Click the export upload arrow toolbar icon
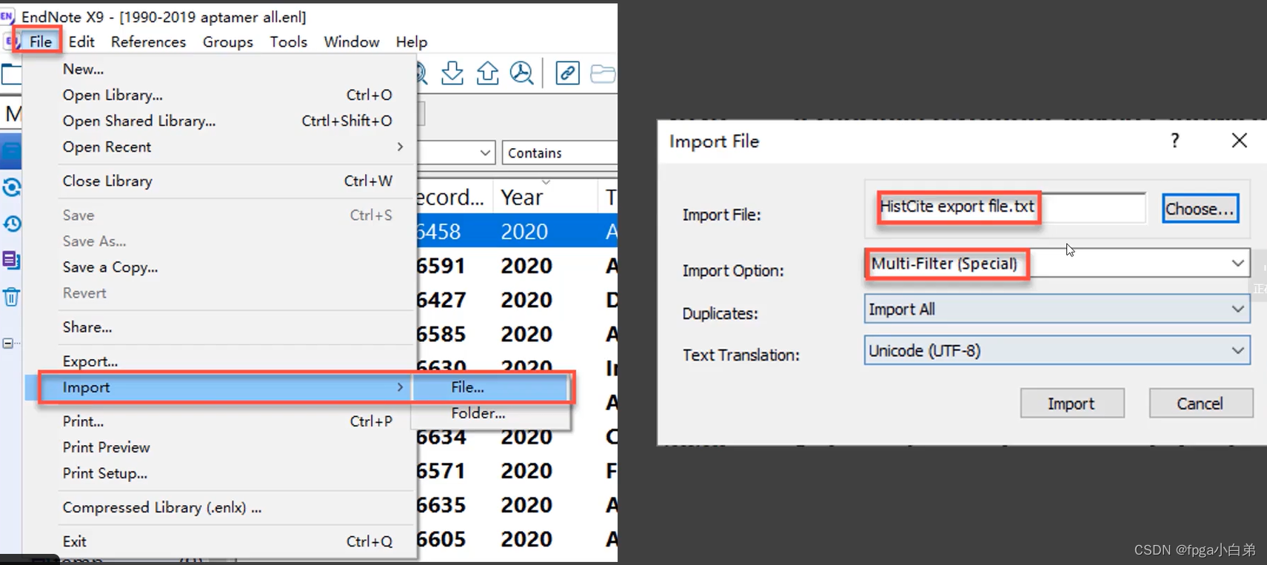The width and height of the screenshot is (1267, 565). pos(487,73)
